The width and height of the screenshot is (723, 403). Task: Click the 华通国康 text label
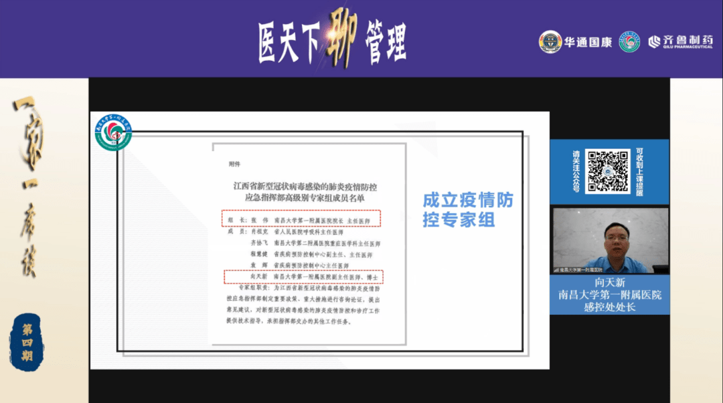(x=588, y=42)
